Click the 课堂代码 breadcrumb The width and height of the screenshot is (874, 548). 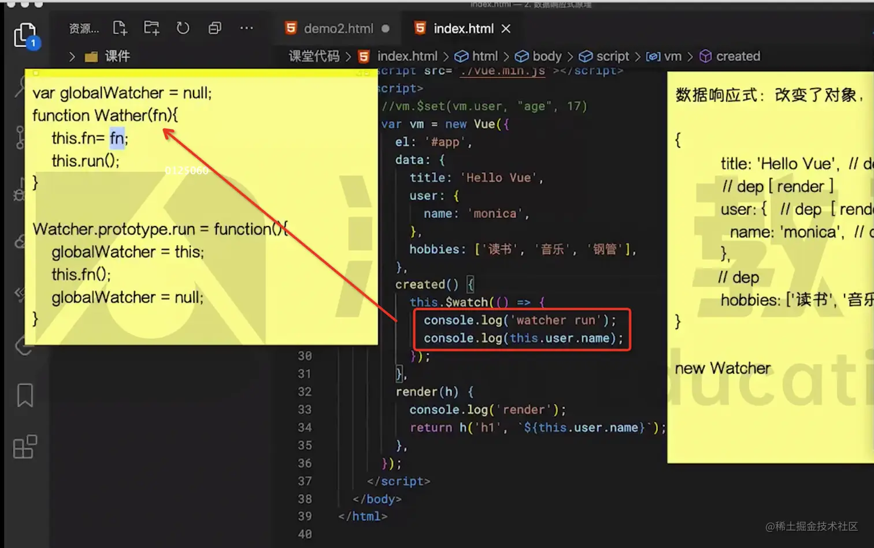point(314,56)
